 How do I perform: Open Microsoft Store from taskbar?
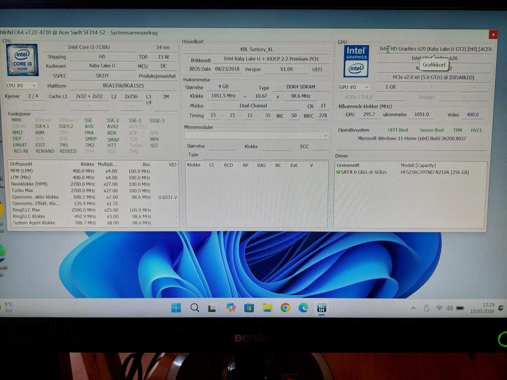249,308
